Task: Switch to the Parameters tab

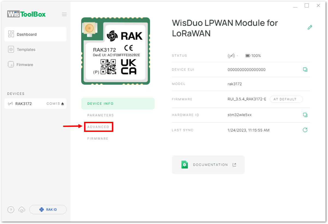Action: click(x=100, y=115)
